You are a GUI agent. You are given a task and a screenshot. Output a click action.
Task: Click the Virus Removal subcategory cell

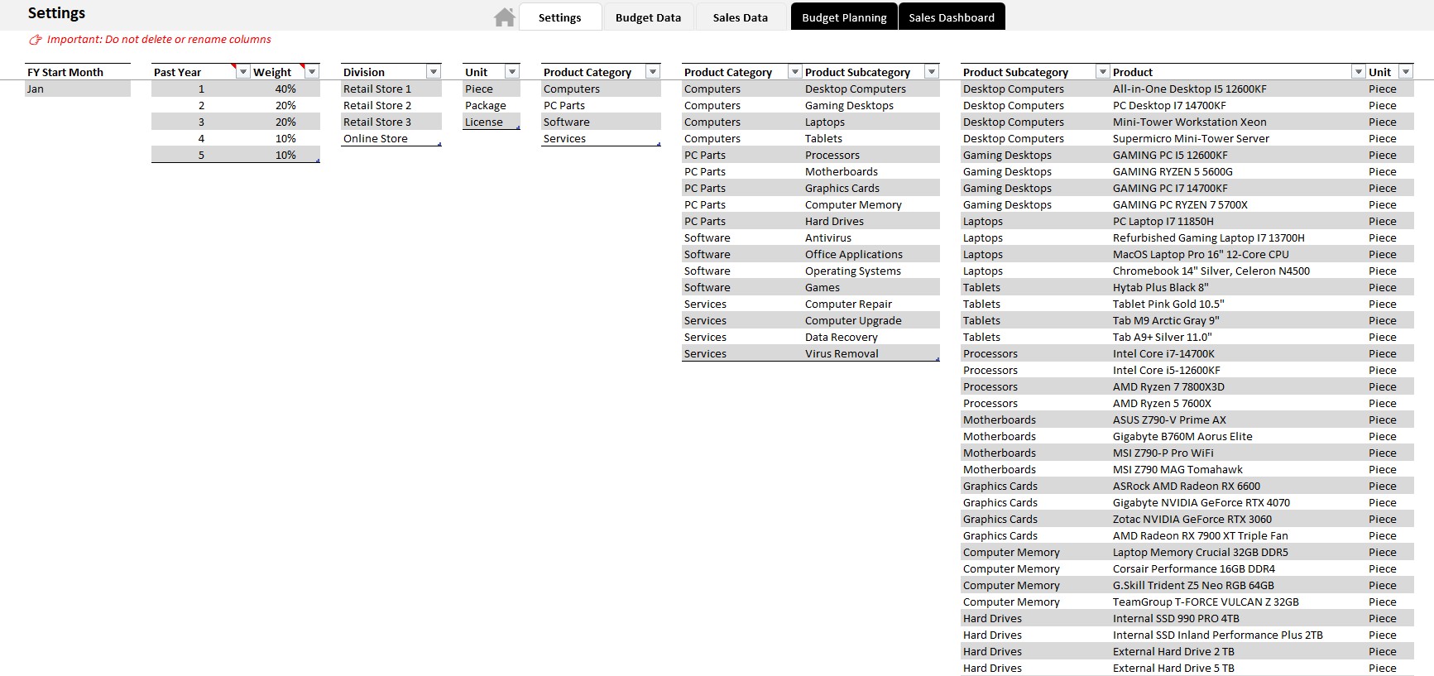click(869, 353)
